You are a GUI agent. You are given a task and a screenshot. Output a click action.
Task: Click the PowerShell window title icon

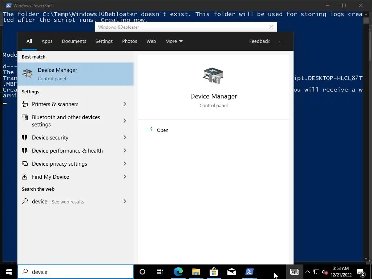click(x=8, y=5)
